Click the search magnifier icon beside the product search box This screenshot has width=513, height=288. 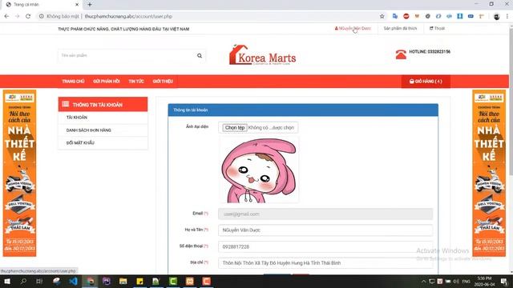(x=200, y=55)
